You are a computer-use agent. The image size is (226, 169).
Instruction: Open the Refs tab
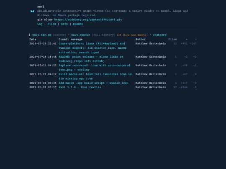[x=64, y=24]
